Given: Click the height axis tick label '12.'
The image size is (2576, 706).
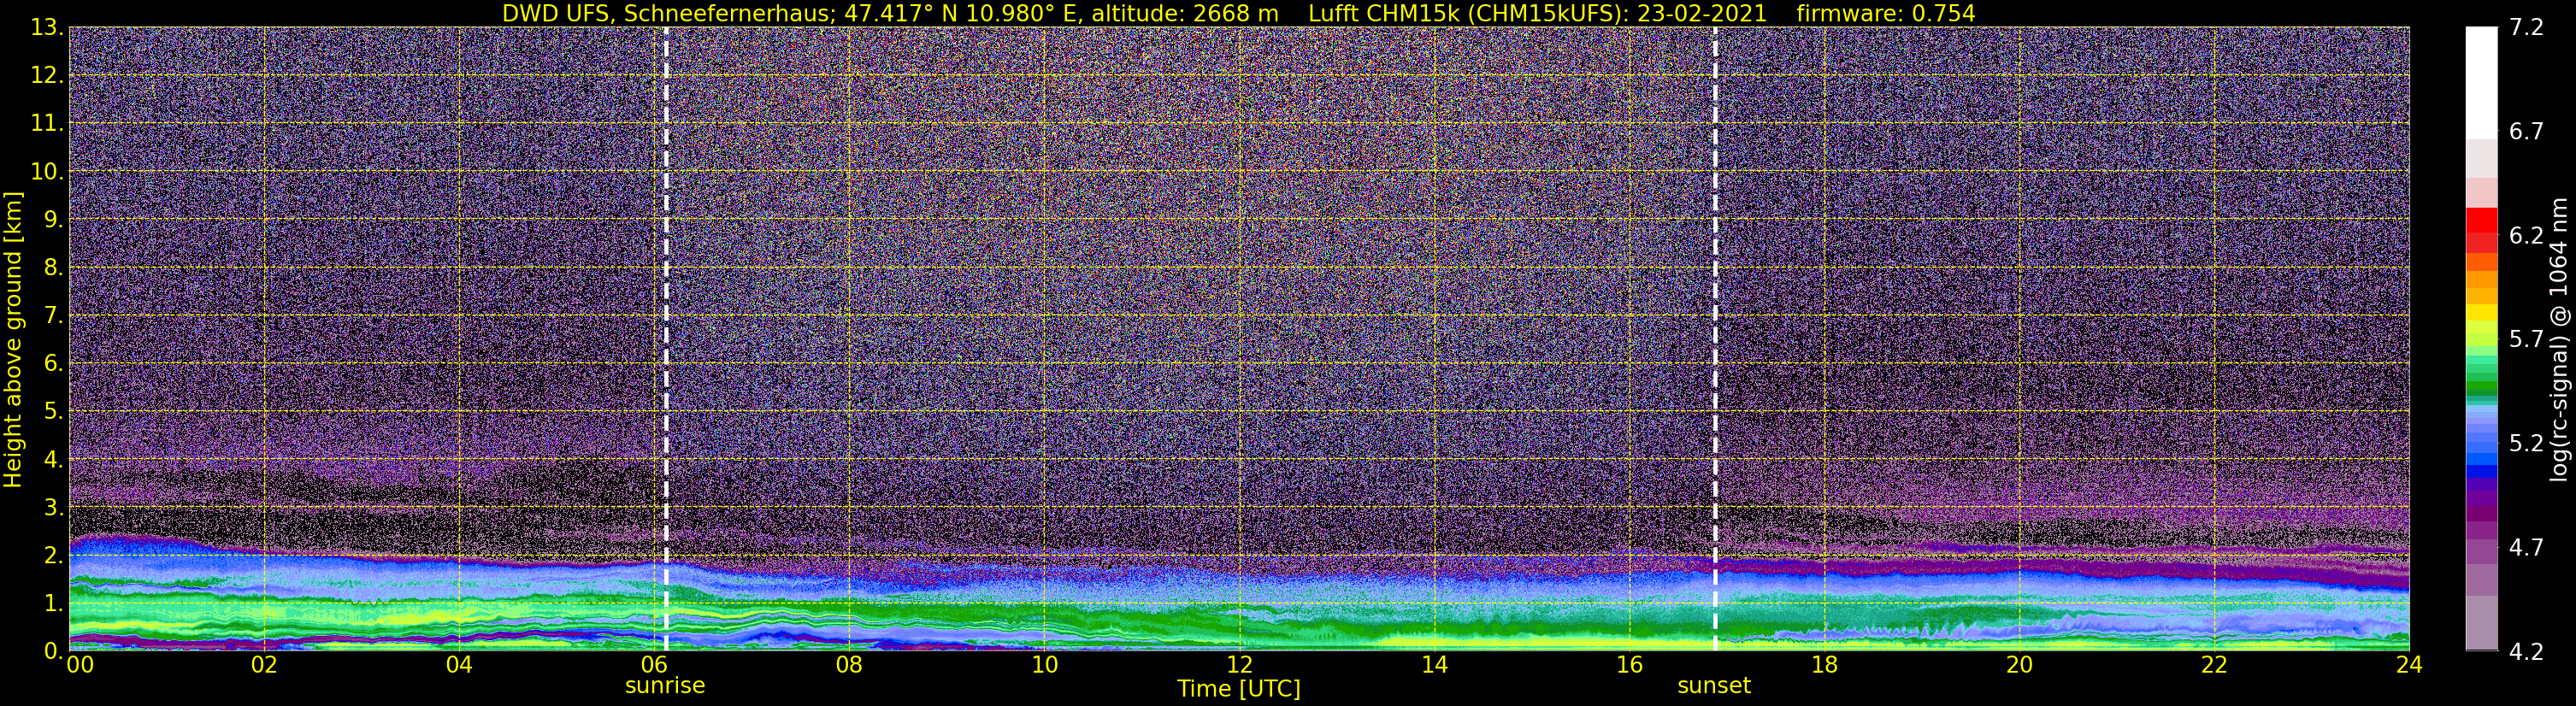Looking at the screenshot, I should pyautogui.click(x=46, y=76).
